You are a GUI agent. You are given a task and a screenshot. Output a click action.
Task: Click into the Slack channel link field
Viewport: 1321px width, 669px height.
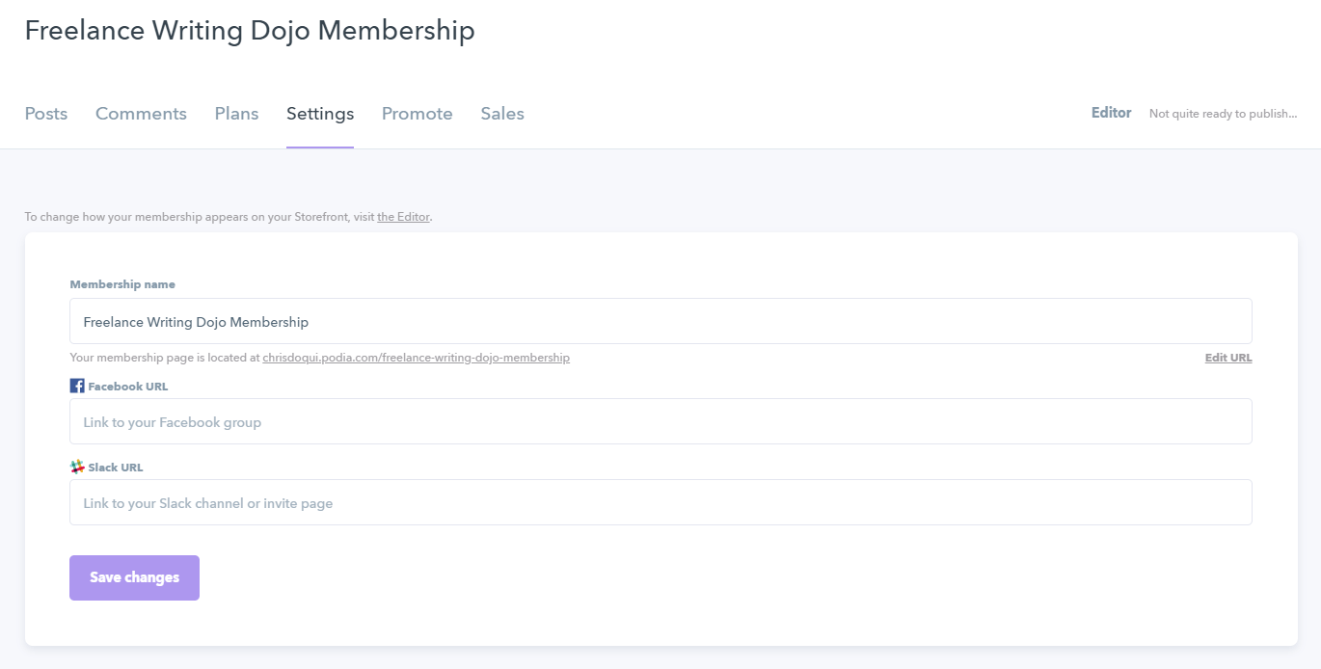(660, 502)
